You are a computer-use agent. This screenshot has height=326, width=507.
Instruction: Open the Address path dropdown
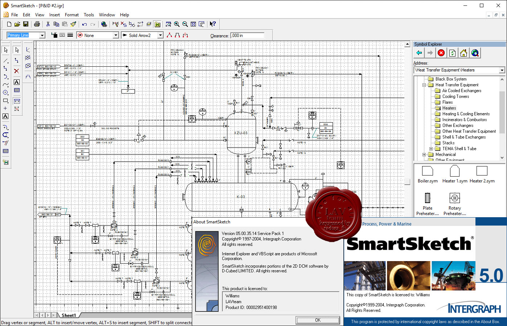(x=502, y=70)
